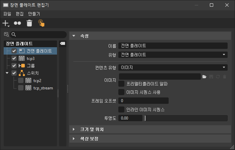The height and width of the screenshot is (150, 235).
Task: Open the 컨텐츠 유형 dropdown
Action: (173, 67)
